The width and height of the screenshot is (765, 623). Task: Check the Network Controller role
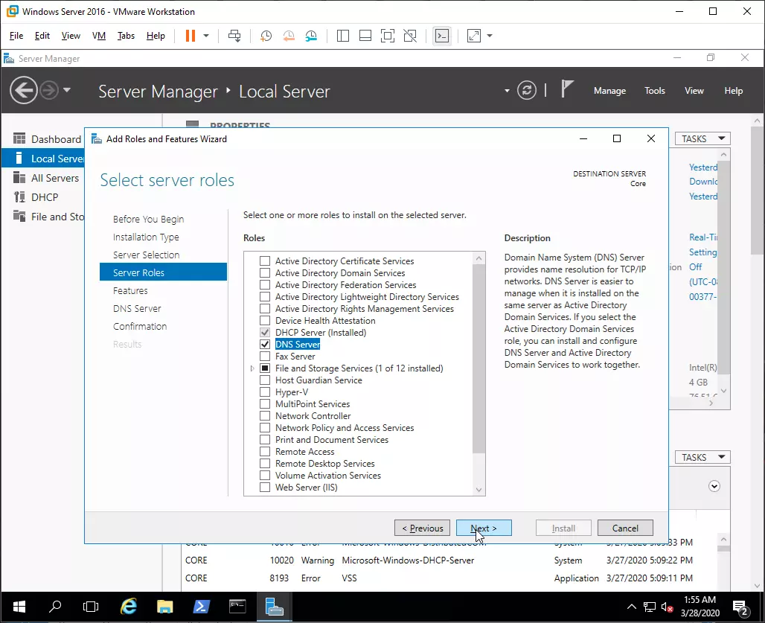coord(265,416)
